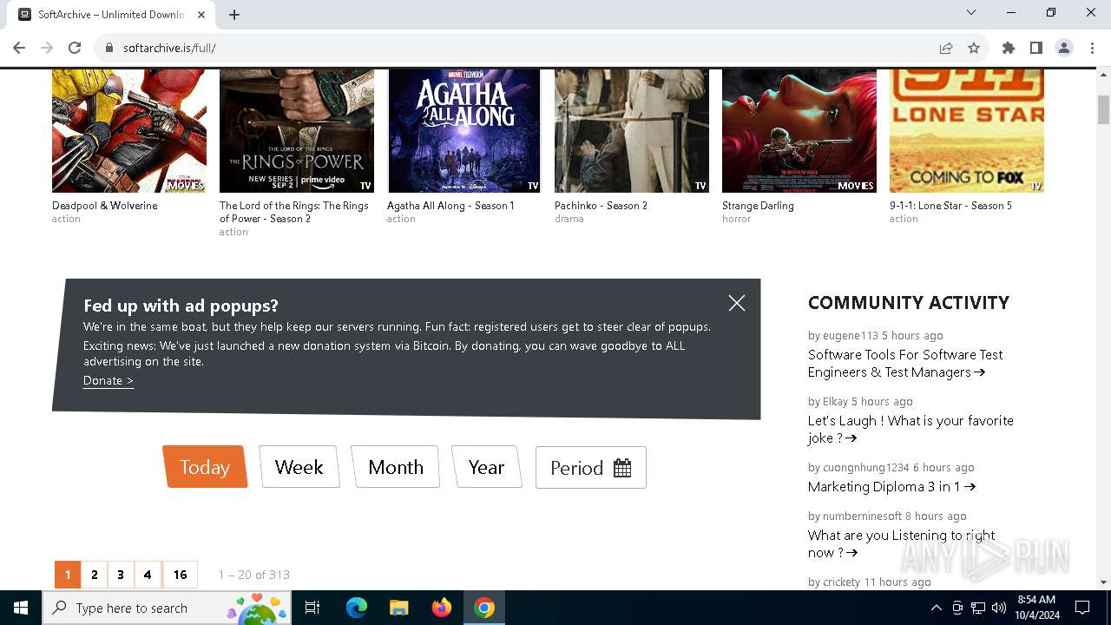Open Software Tools For Software Test Engineers post
This screenshot has width=1111, height=625.
(x=905, y=364)
